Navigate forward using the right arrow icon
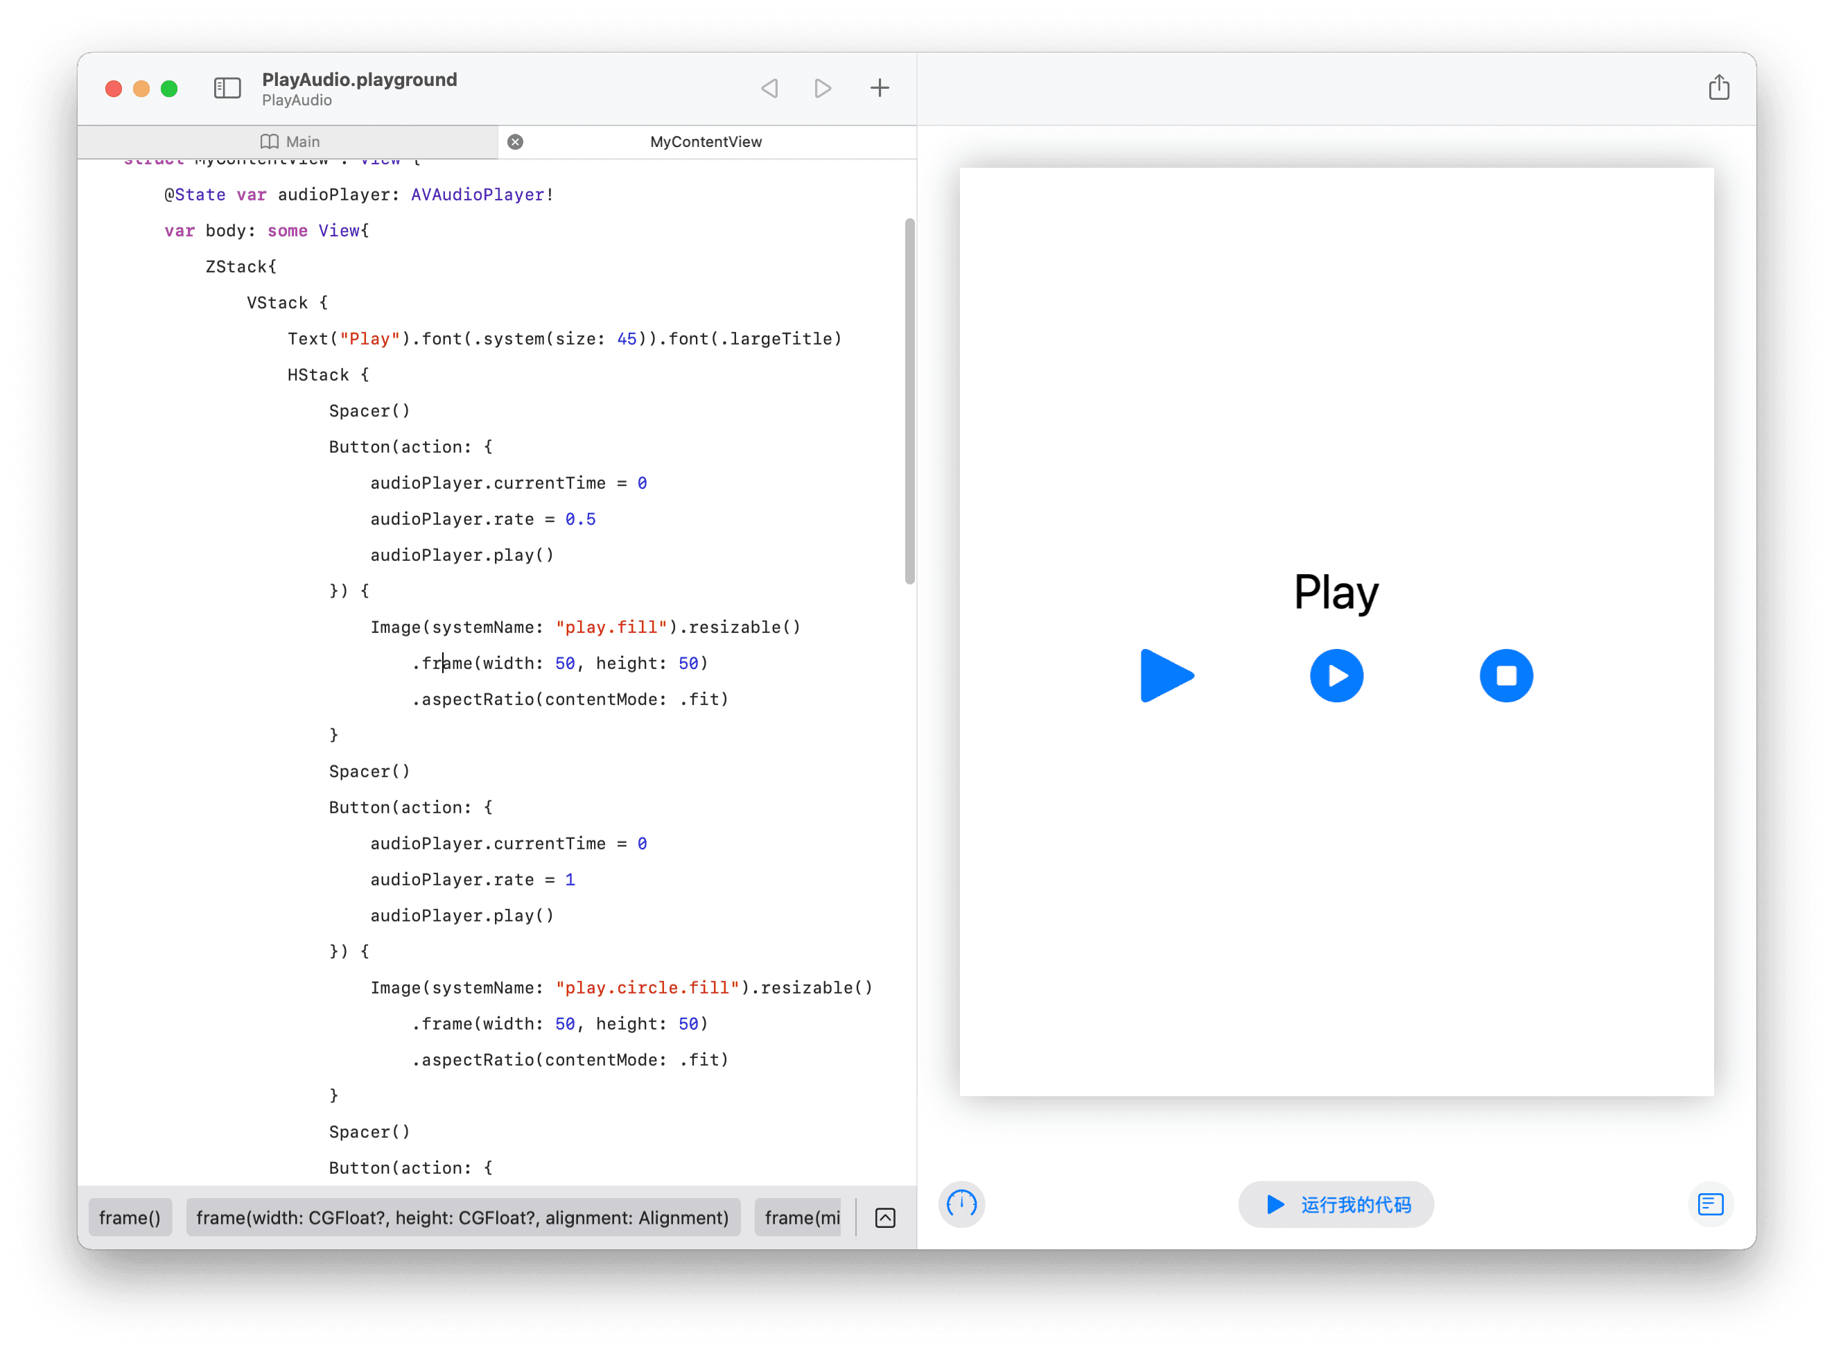The width and height of the screenshot is (1834, 1352). [x=822, y=87]
